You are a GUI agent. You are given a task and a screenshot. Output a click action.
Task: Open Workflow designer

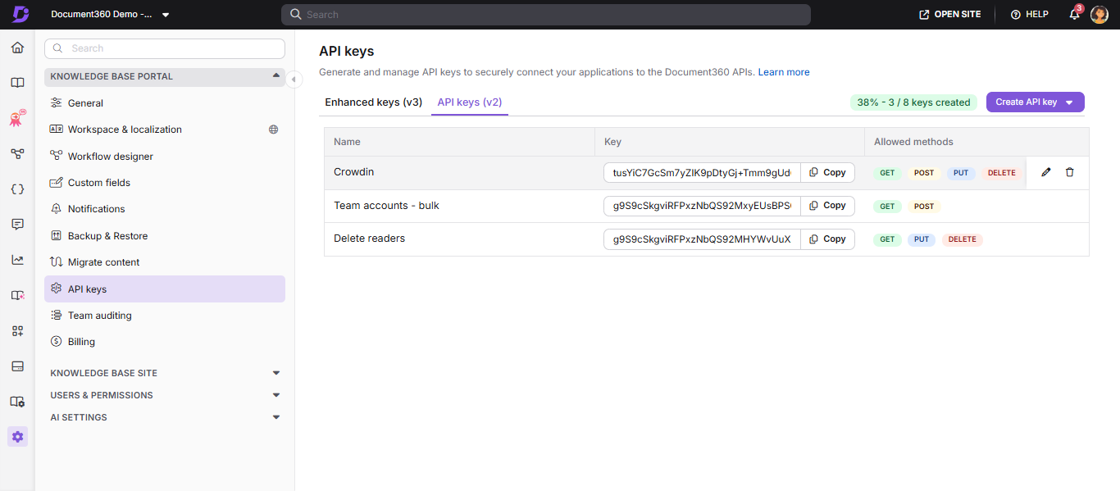coord(165,157)
